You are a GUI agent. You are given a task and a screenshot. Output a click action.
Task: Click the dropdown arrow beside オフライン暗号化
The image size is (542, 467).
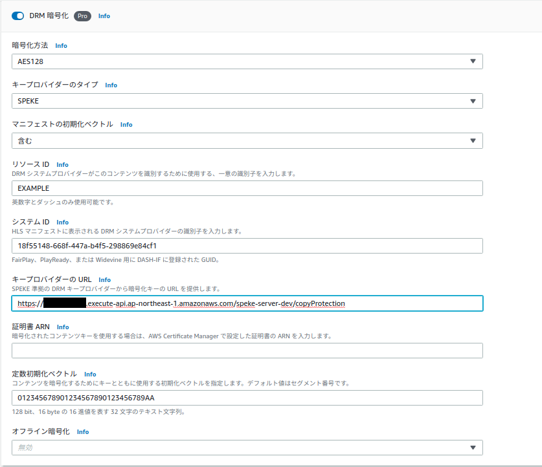pos(474,447)
